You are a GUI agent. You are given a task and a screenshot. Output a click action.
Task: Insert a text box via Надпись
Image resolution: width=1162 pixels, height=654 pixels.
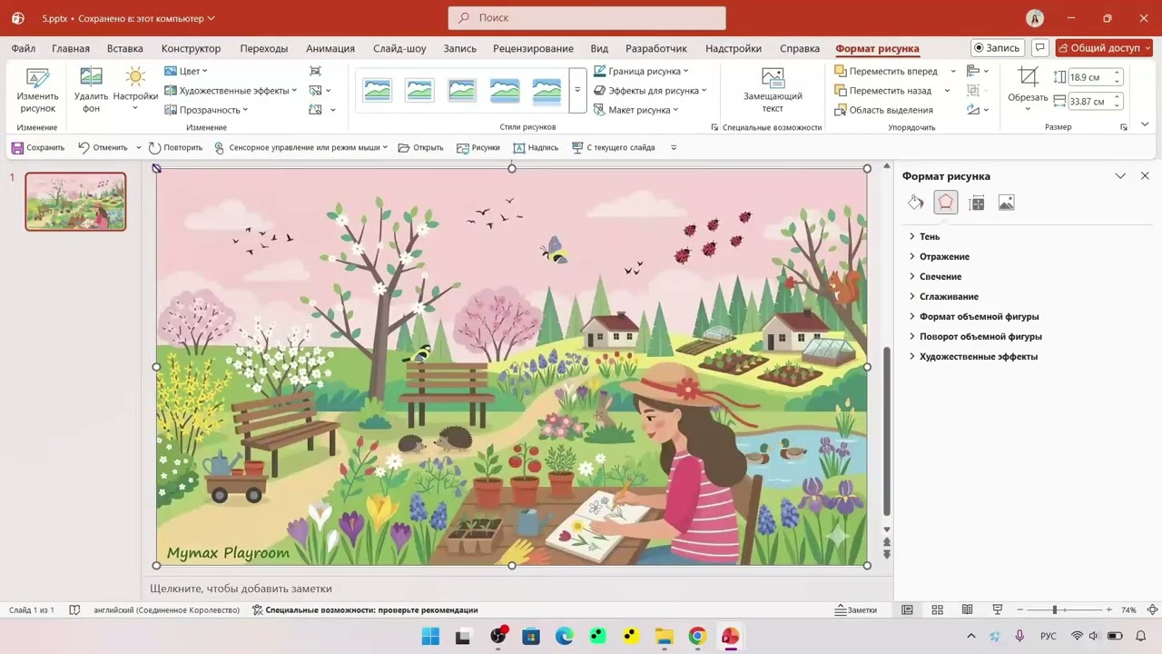click(x=536, y=147)
